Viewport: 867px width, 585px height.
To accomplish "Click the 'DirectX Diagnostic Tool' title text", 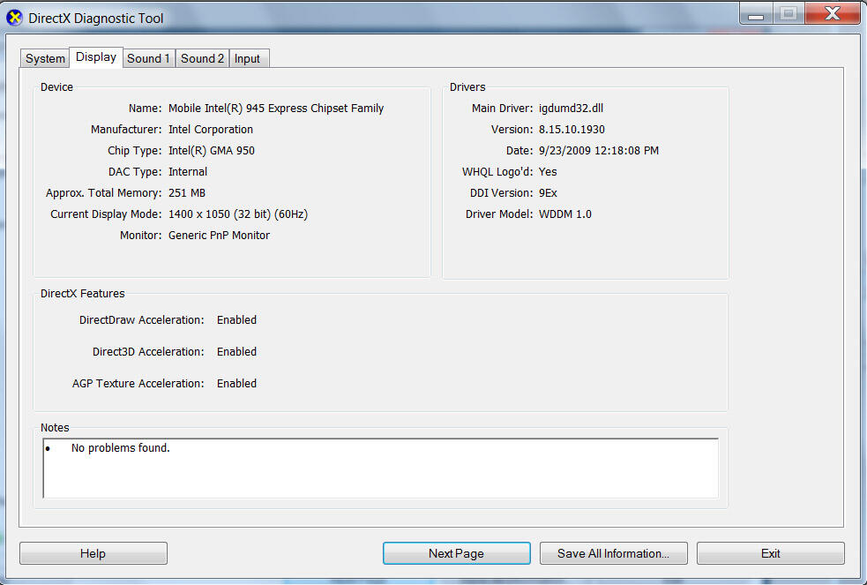I will pos(95,19).
